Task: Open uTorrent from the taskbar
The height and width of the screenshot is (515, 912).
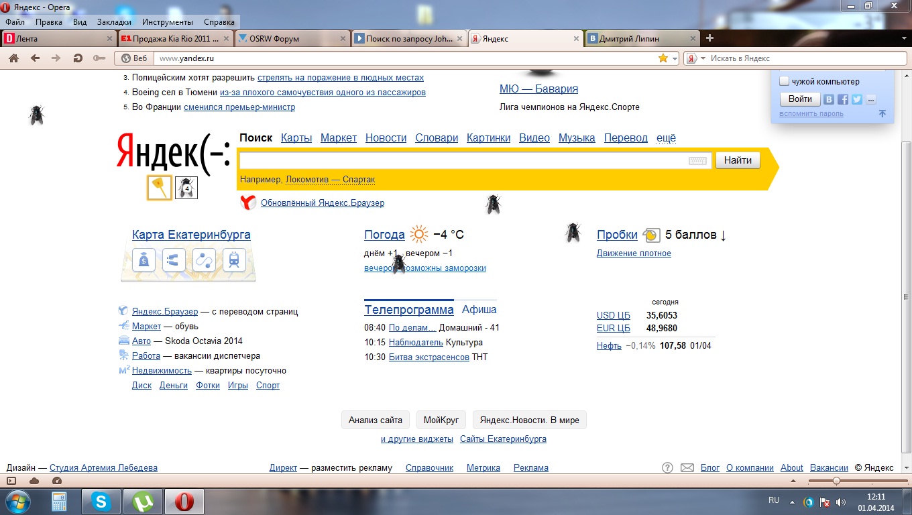Action: (142, 502)
